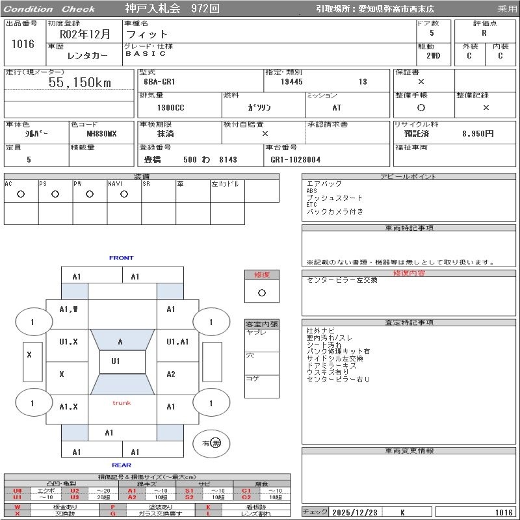Click the rear wheel circle beside the A1,X panel
The image size is (520, 520).
point(32,404)
